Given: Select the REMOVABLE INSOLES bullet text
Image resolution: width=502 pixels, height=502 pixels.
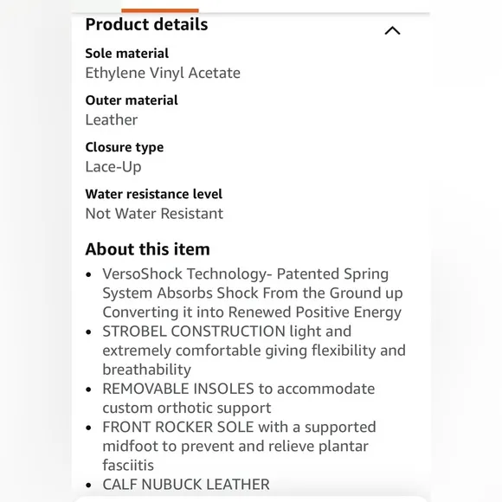Looking at the screenshot, I should [239, 398].
